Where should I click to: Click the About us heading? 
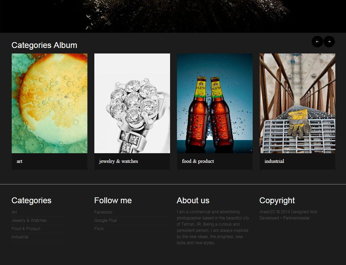point(193,200)
